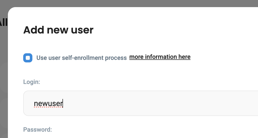Click the word "more" in the link

pyautogui.click(x=136, y=57)
